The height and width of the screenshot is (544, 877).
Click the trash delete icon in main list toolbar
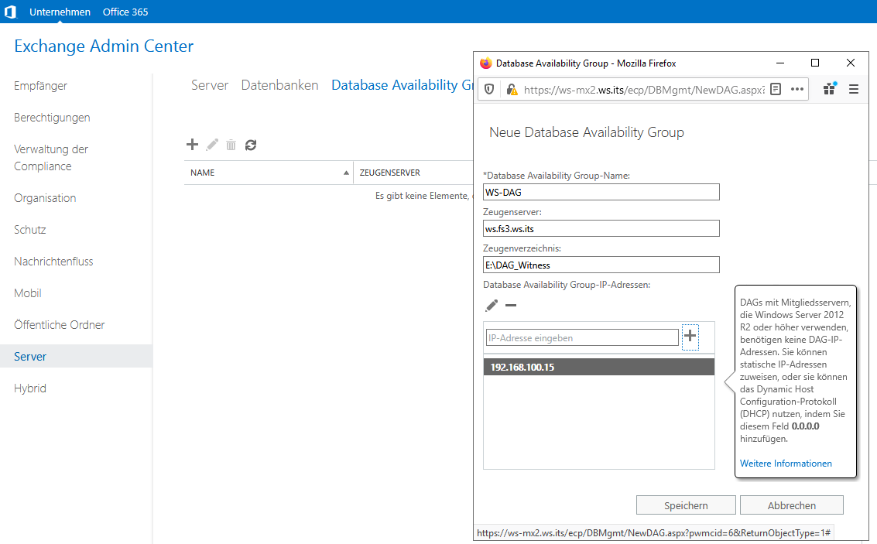(x=231, y=145)
